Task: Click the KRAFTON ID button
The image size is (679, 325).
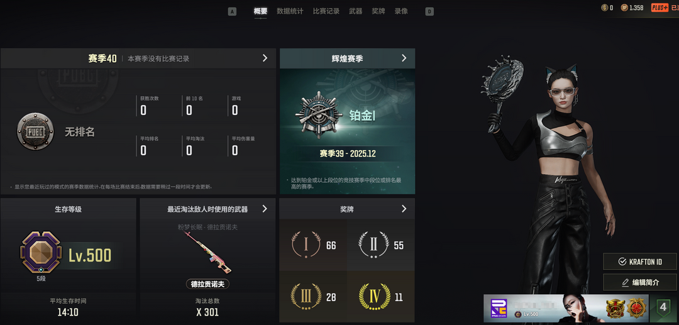Action: [639, 262]
